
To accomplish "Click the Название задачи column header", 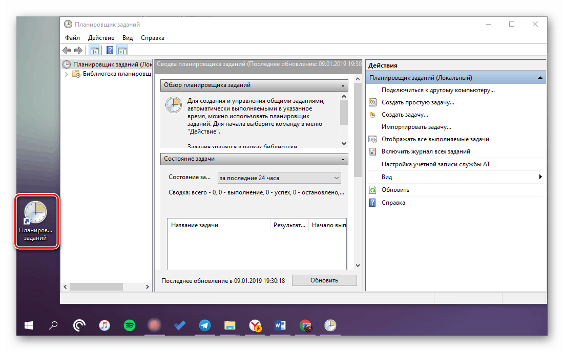I will click(219, 225).
